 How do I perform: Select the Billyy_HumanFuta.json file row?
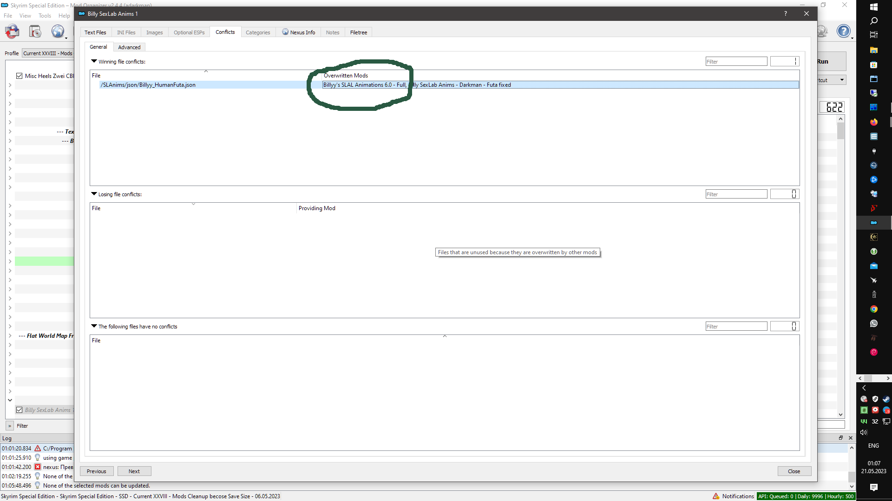coord(445,85)
